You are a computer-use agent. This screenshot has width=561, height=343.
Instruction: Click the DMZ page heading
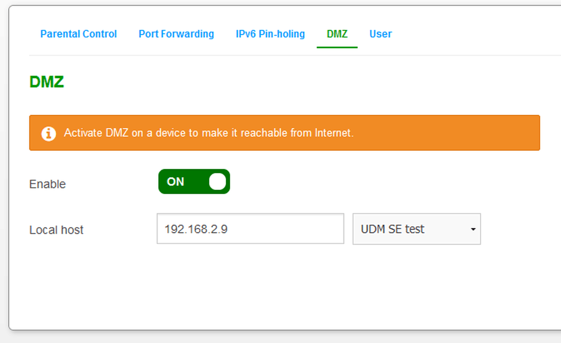click(46, 82)
